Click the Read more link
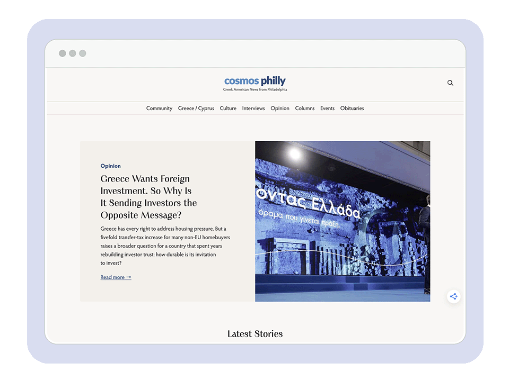Image resolution: width=509 pixels, height=381 pixels. tap(116, 277)
